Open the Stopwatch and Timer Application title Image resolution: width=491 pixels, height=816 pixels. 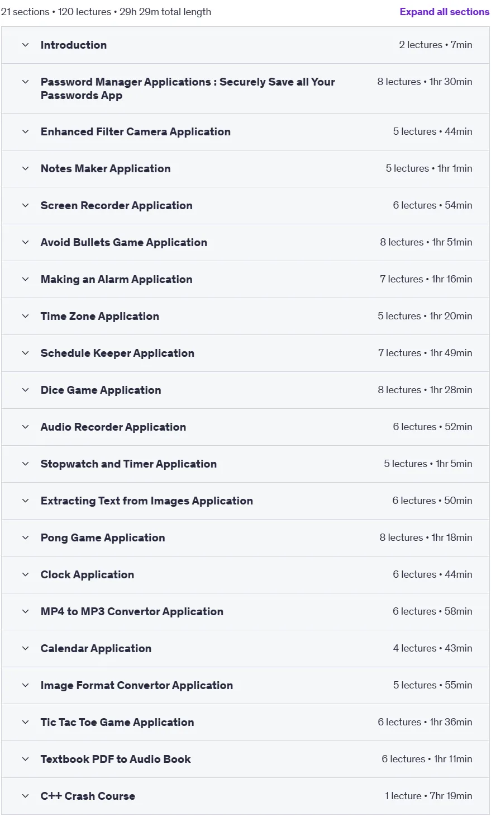click(x=128, y=464)
